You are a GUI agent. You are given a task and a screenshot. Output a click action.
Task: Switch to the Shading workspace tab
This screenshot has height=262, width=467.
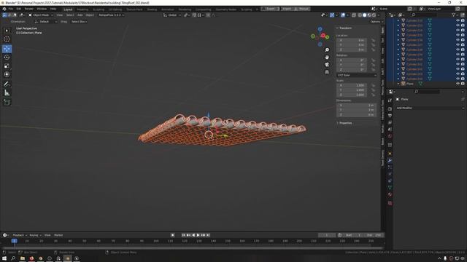click(x=152, y=9)
